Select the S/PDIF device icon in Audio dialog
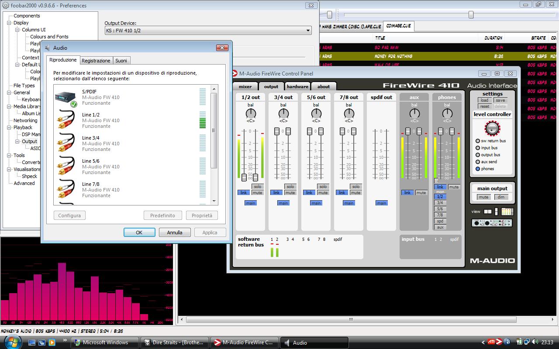 tap(66, 98)
